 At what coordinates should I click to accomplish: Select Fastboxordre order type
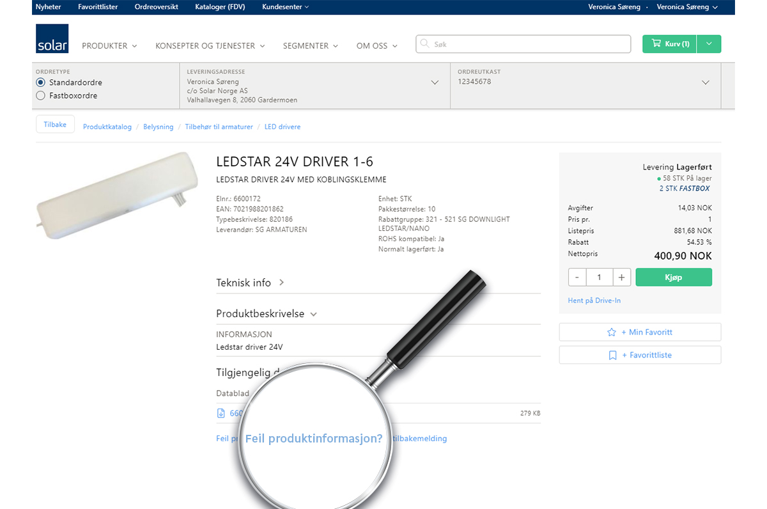point(41,96)
